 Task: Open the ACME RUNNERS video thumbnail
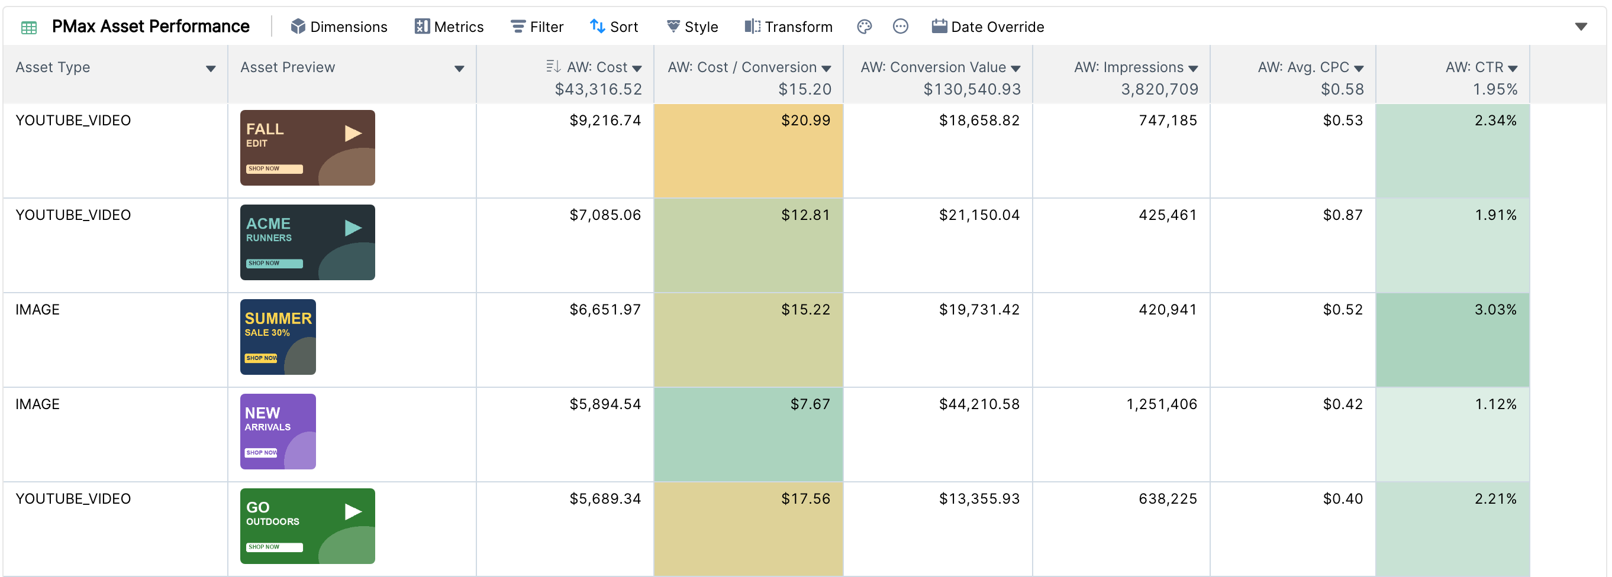pyautogui.click(x=307, y=242)
